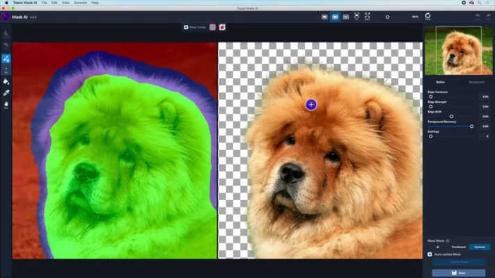The image size is (495, 278).
Task: Open the Topaz Mask AI menu
Action: (x=25, y=3)
